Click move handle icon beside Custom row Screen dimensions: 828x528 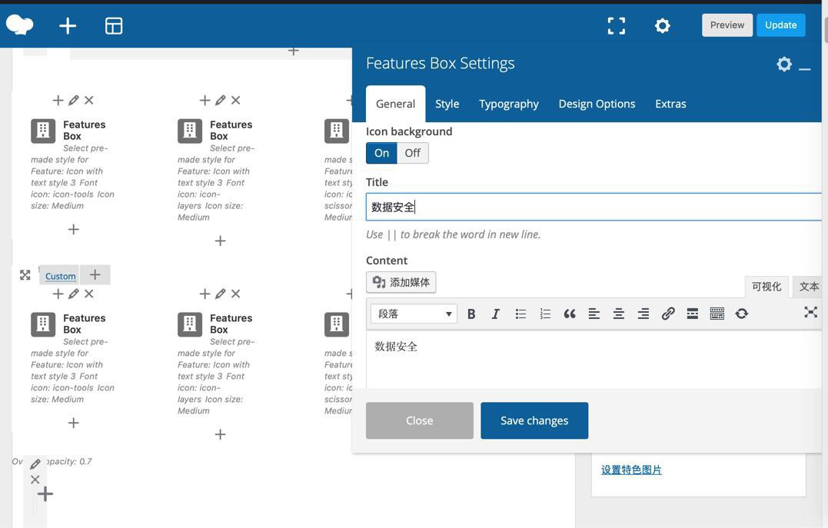(x=25, y=275)
